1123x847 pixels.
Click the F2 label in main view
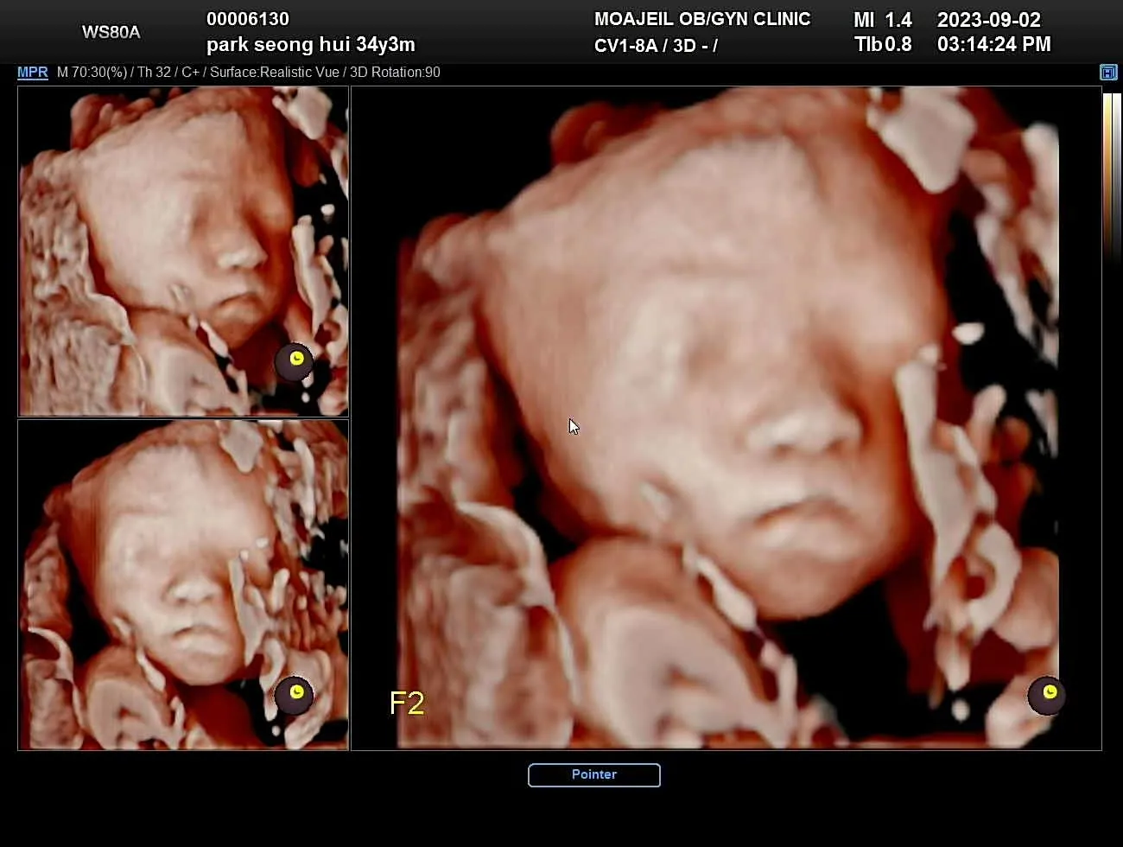[407, 704]
